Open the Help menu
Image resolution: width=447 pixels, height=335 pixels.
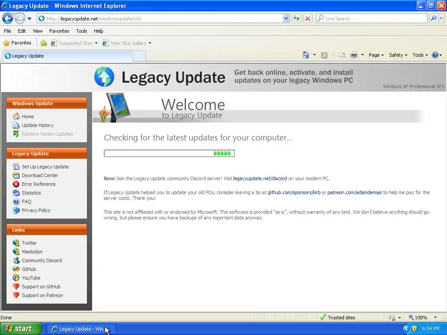(98, 31)
